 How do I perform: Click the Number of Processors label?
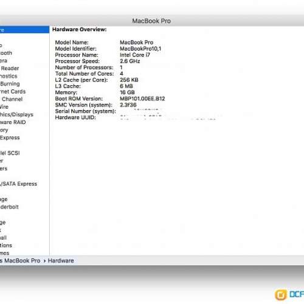tap(84, 67)
